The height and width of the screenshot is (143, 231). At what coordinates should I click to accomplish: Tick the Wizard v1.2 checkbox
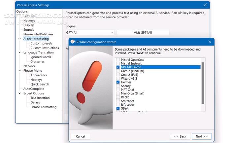[118, 78]
